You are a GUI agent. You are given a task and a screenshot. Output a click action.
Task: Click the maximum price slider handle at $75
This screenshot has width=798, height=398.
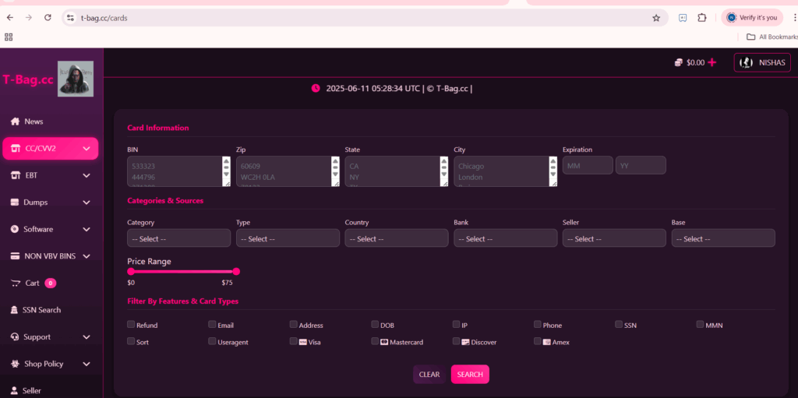click(236, 271)
